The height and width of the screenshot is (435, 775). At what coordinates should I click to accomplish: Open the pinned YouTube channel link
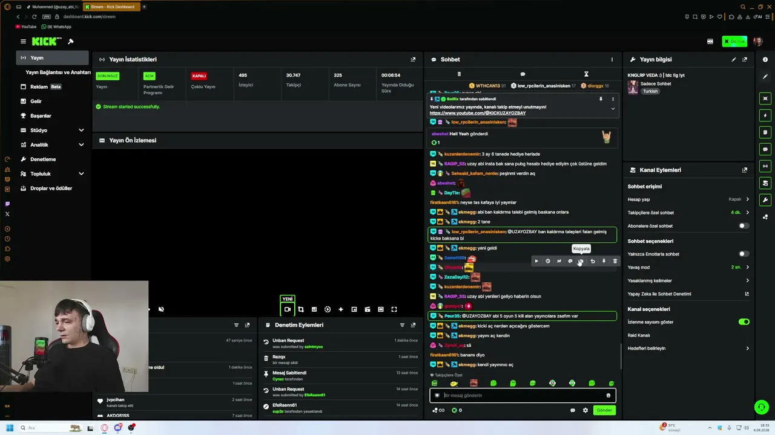pyautogui.click(x=478, y=113)
